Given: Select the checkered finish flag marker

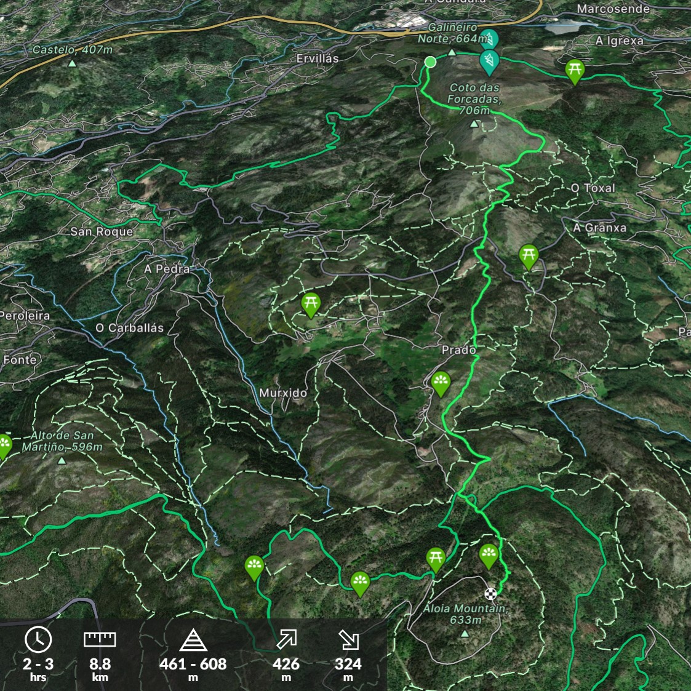Looking at the screenshot, I should pos(490,594).
